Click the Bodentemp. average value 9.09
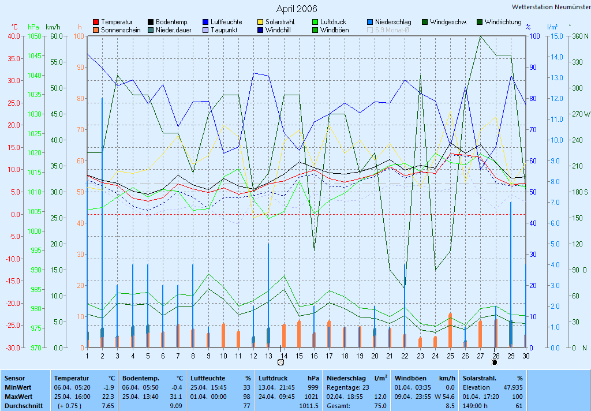The image size is (591, 411). 177,406
